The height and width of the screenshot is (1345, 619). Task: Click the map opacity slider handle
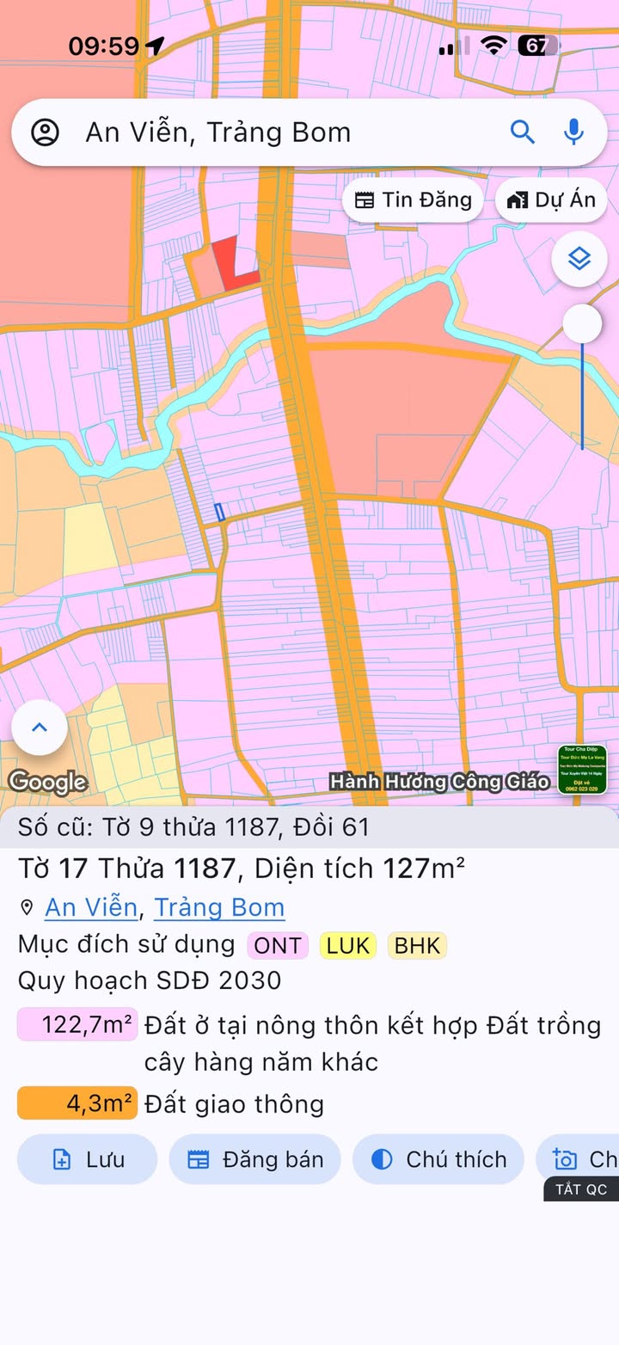coord(582,324)
